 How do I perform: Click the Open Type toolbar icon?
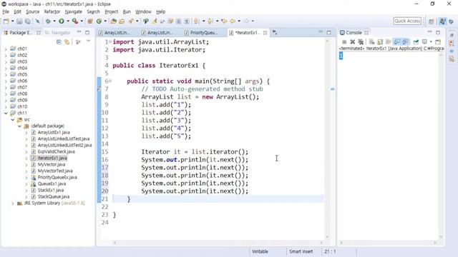pos(113,21)
